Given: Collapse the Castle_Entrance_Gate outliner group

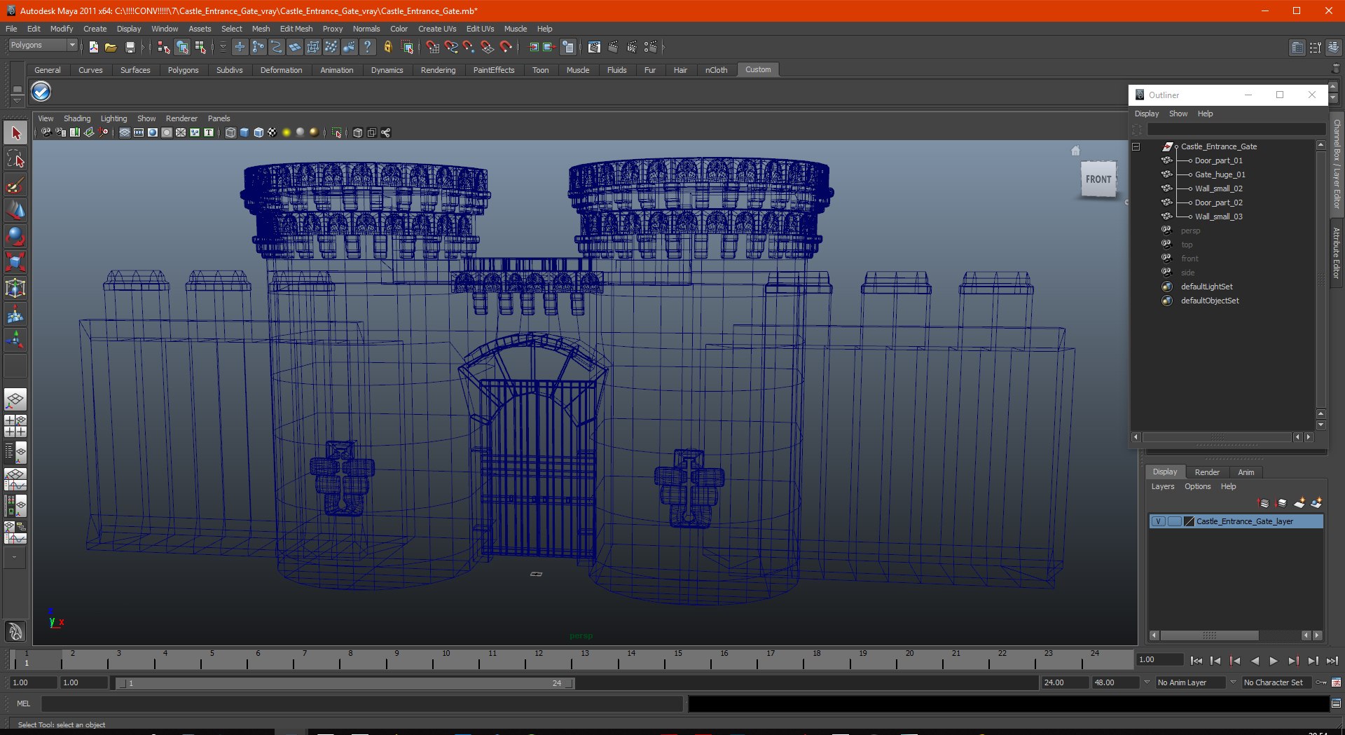Looking at the screenshot, I should [x=1136, y=146].
